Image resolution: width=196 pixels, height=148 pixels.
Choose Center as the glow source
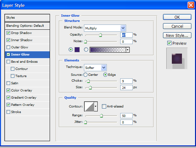point(86,75)
